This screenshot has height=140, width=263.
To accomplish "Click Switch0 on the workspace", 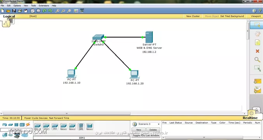I will pos(98,37).
